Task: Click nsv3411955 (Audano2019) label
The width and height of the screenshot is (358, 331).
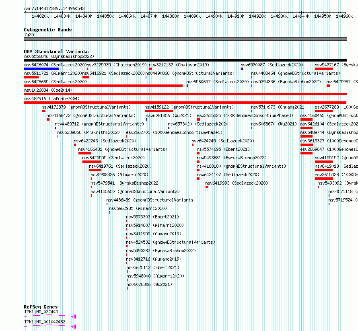Action: tap(154, 234)
